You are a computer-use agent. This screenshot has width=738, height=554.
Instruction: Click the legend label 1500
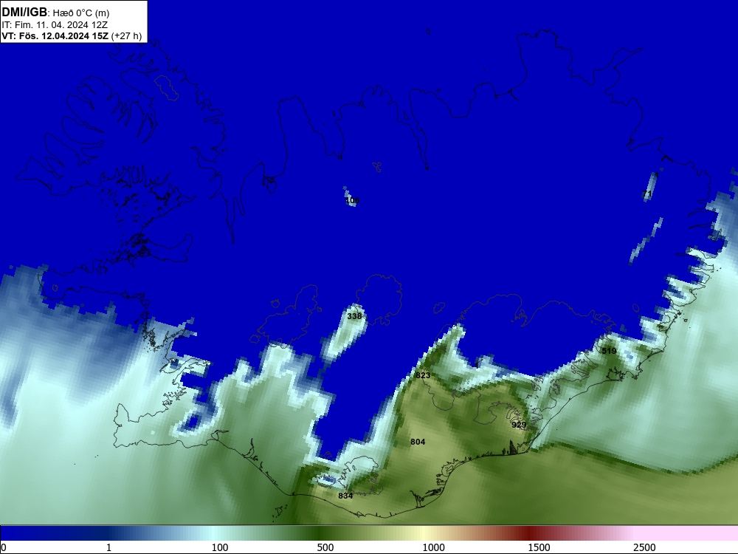coord(539,547)
